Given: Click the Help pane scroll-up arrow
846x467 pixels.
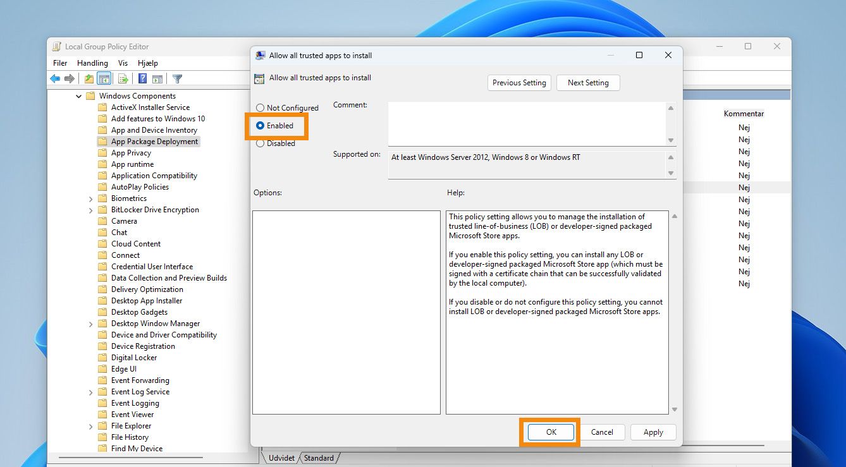Looking at the screenshot, I should coord(674,216).
